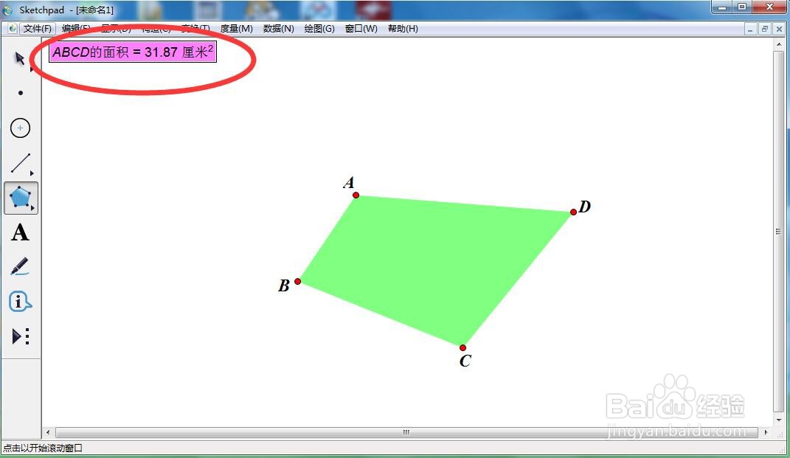The height and width of the screenshot is (458, 790).
Task: Click the vertical scrollbar thumb
Action: [x=779, y=232]
